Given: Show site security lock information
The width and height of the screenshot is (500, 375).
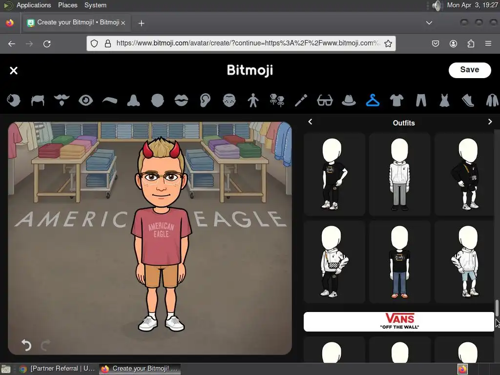Looking at the screenshot, I should point(108,43).
